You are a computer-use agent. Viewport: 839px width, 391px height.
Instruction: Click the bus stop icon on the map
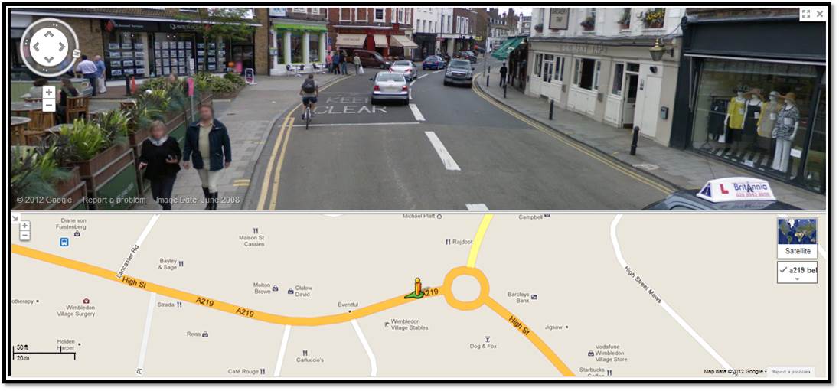64,243
